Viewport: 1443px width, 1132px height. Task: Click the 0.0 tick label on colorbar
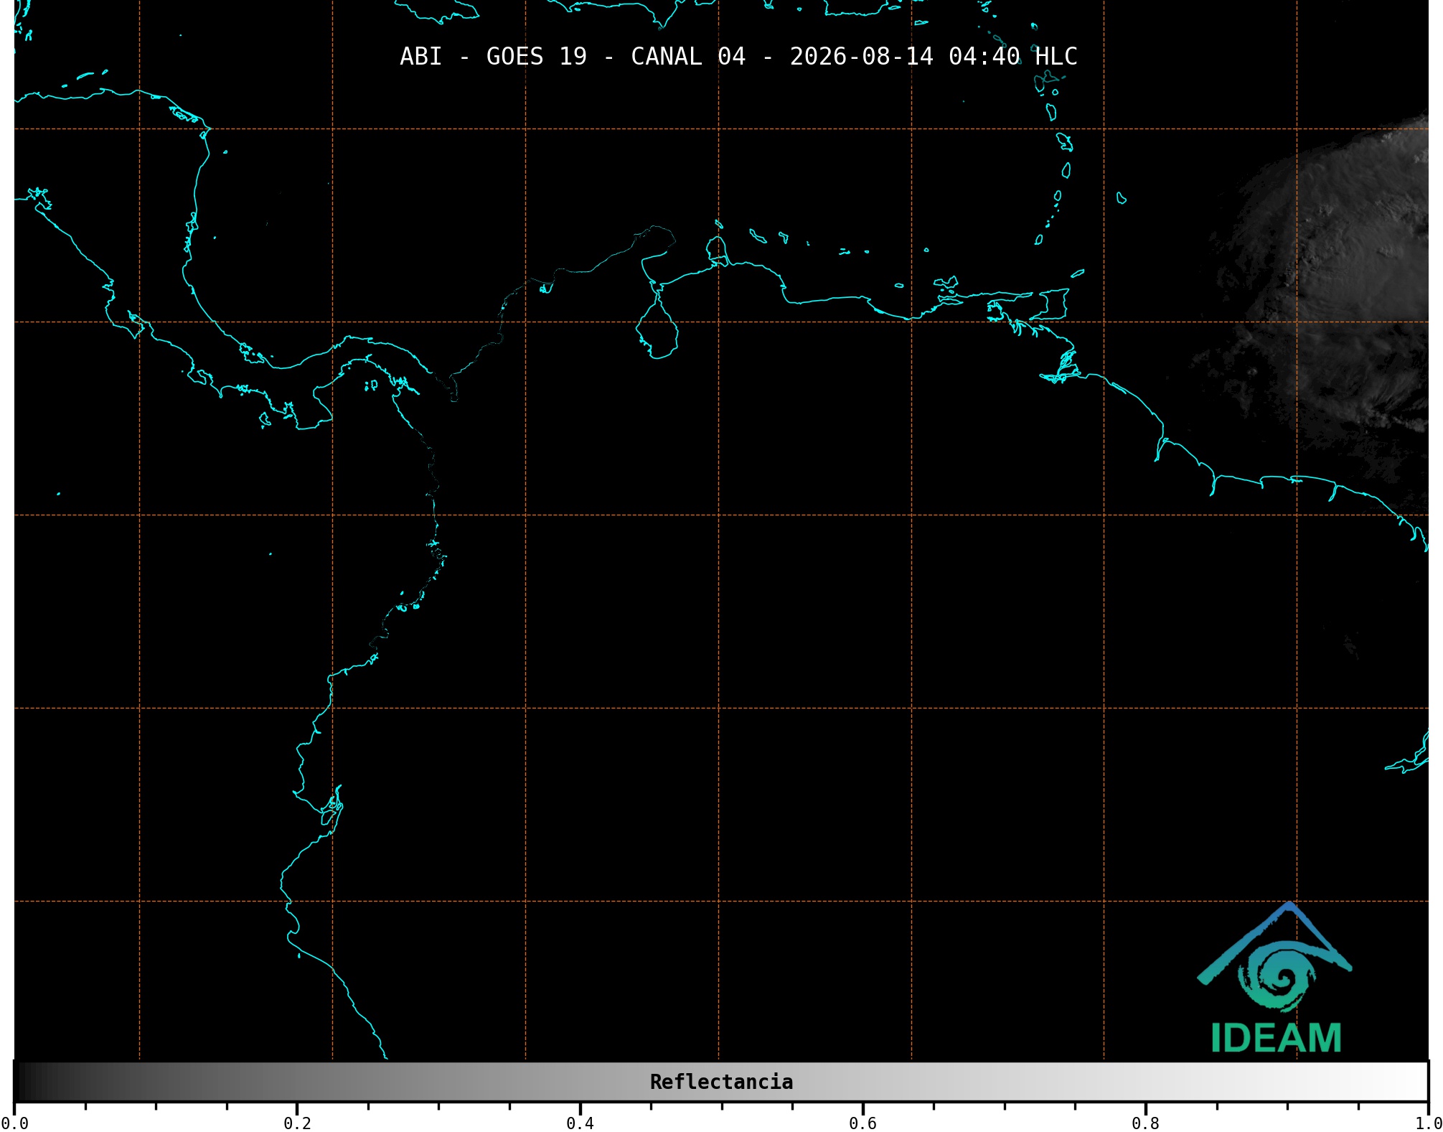(14, 1123)
